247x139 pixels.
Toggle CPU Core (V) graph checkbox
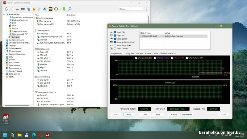(172, 58)
